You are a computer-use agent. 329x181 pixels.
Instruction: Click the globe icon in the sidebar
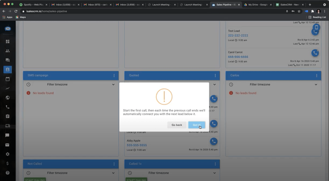7,97
